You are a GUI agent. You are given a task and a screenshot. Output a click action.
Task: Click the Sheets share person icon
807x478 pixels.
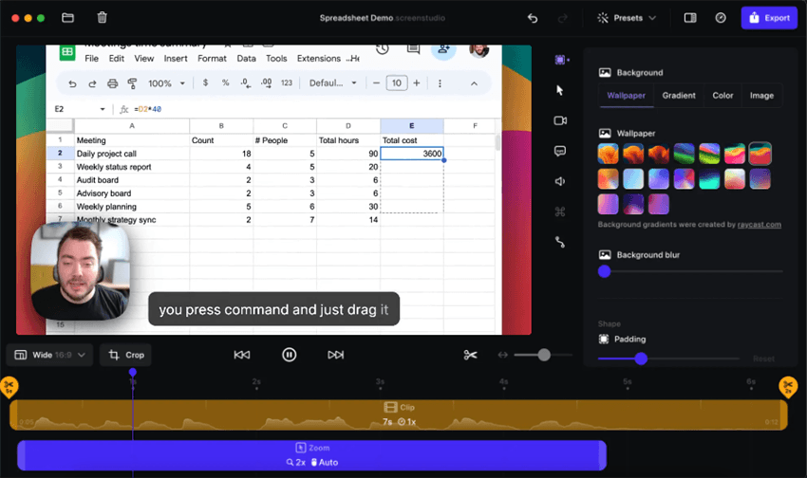coord(443,50)
